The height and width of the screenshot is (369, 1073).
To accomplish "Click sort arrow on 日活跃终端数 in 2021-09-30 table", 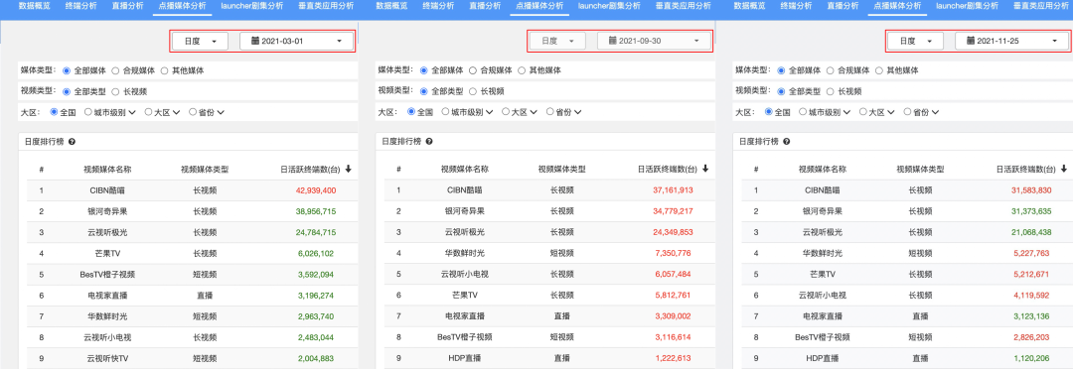I will point(705,169).
